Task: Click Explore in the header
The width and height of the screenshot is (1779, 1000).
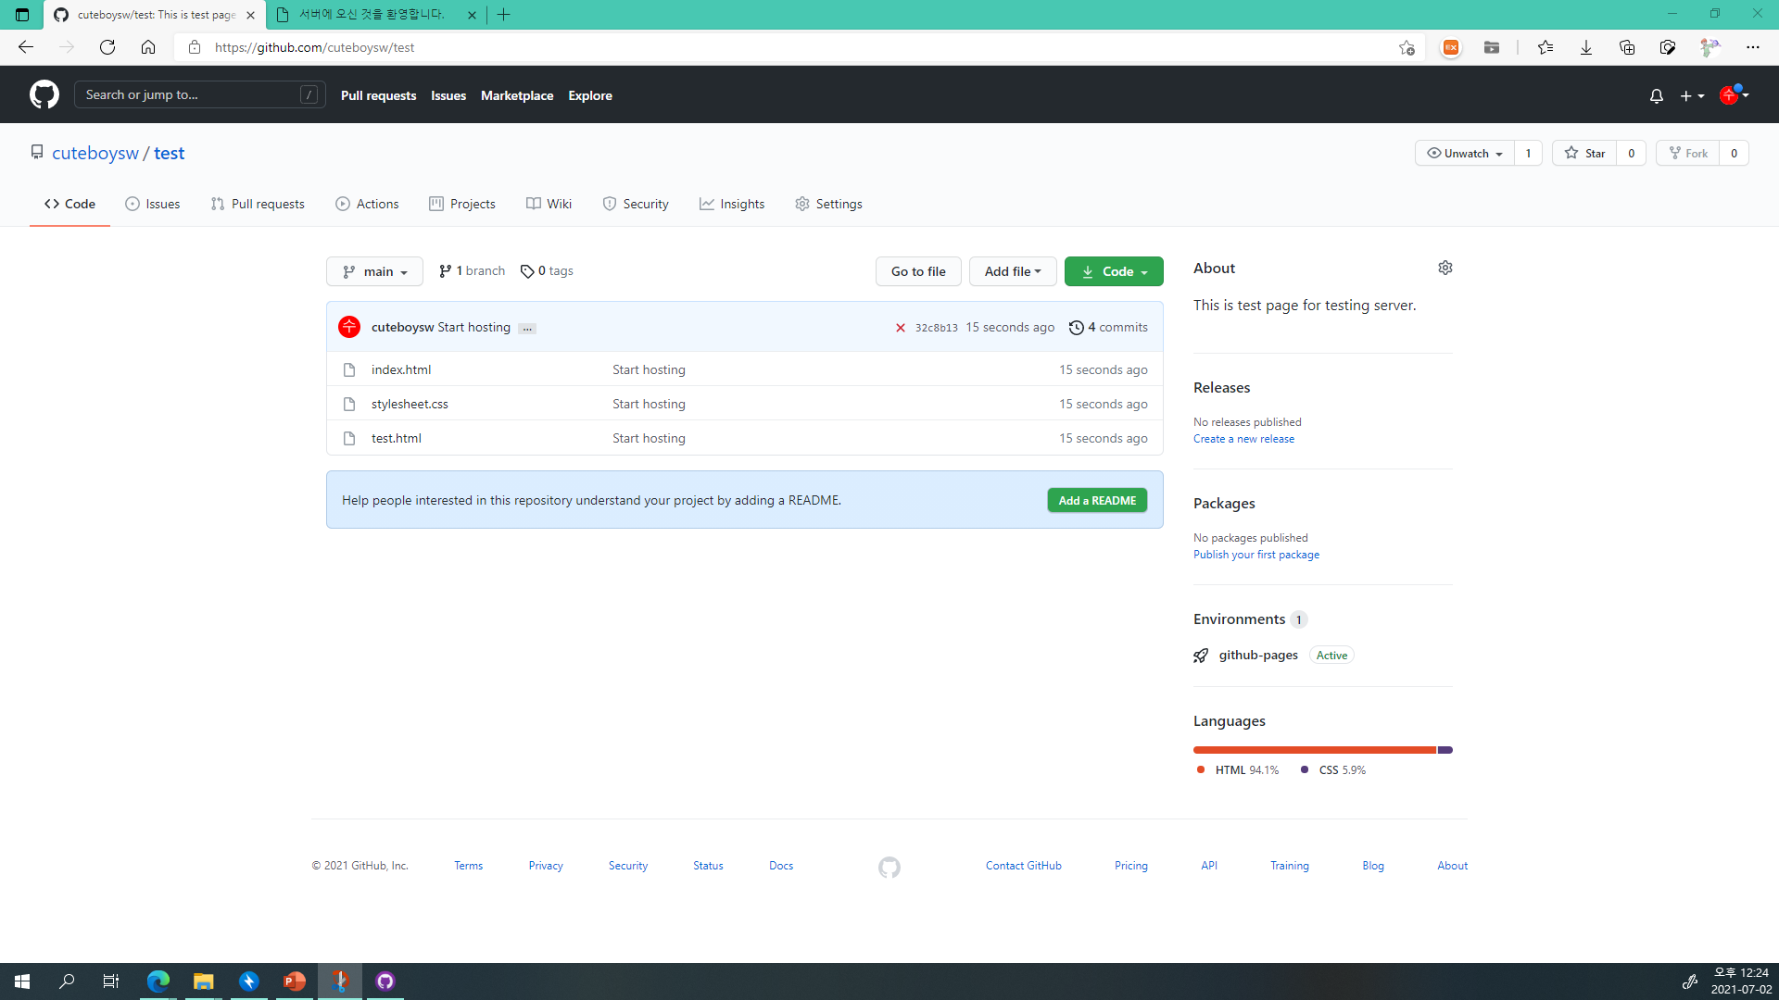Action: 590,95
